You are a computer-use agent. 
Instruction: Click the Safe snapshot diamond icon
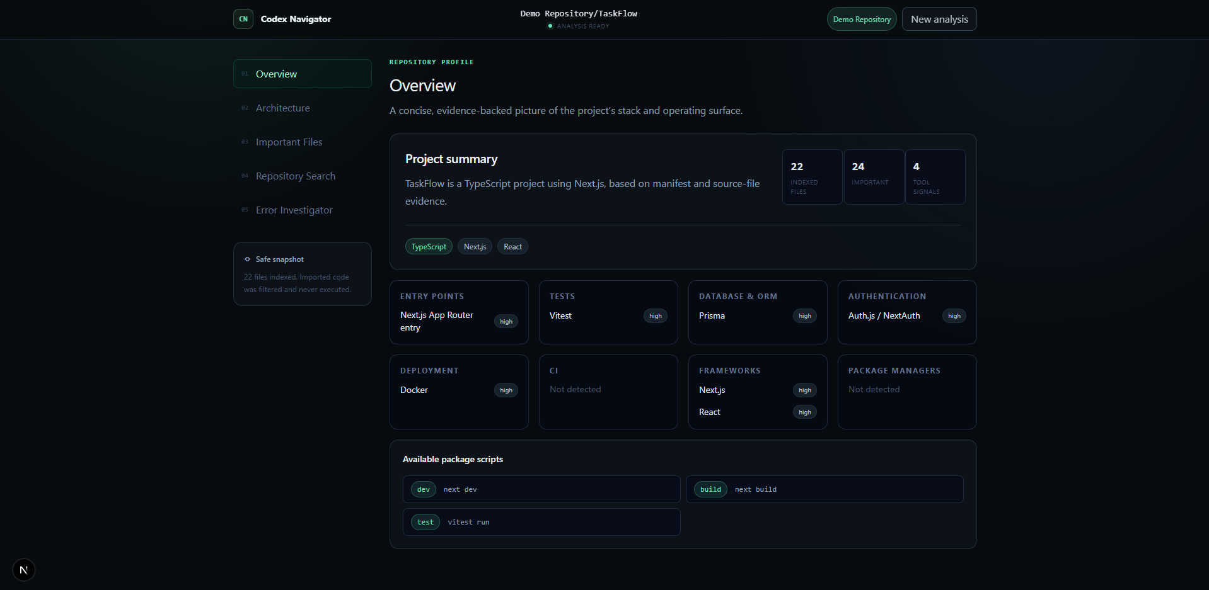point(247,259)
